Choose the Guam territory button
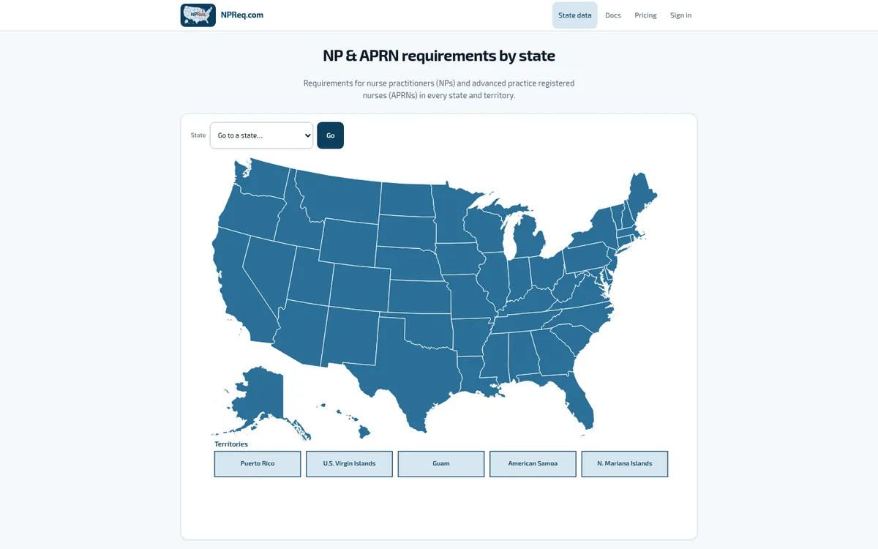 441,464
